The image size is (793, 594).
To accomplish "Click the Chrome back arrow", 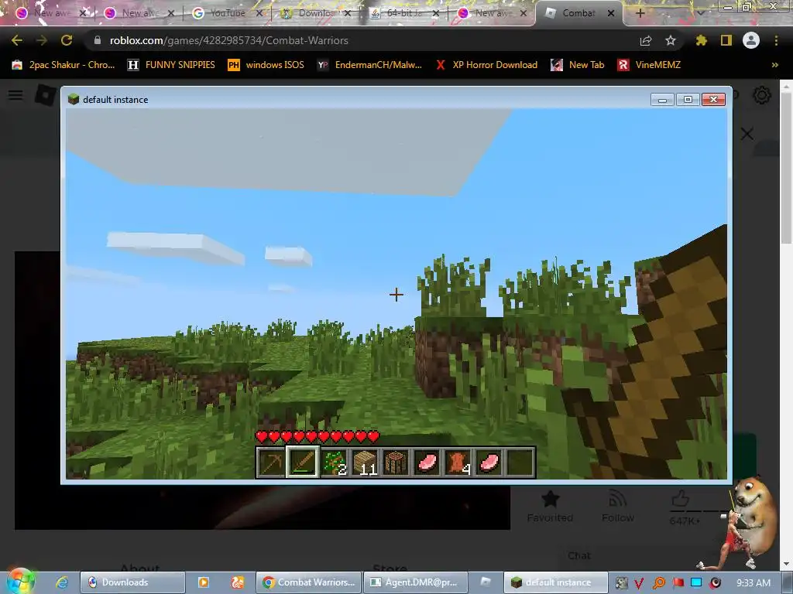I will pyautogui.click(x=17, y=40).
